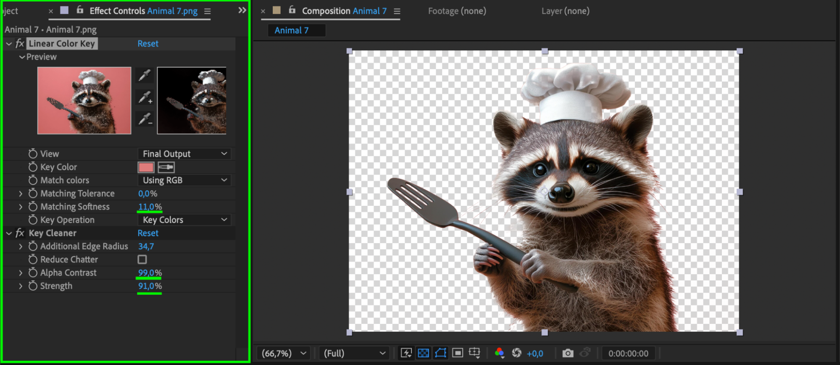
Task: Click the current time 0:00:00:00 field
Action: click(x=628, y=353)
